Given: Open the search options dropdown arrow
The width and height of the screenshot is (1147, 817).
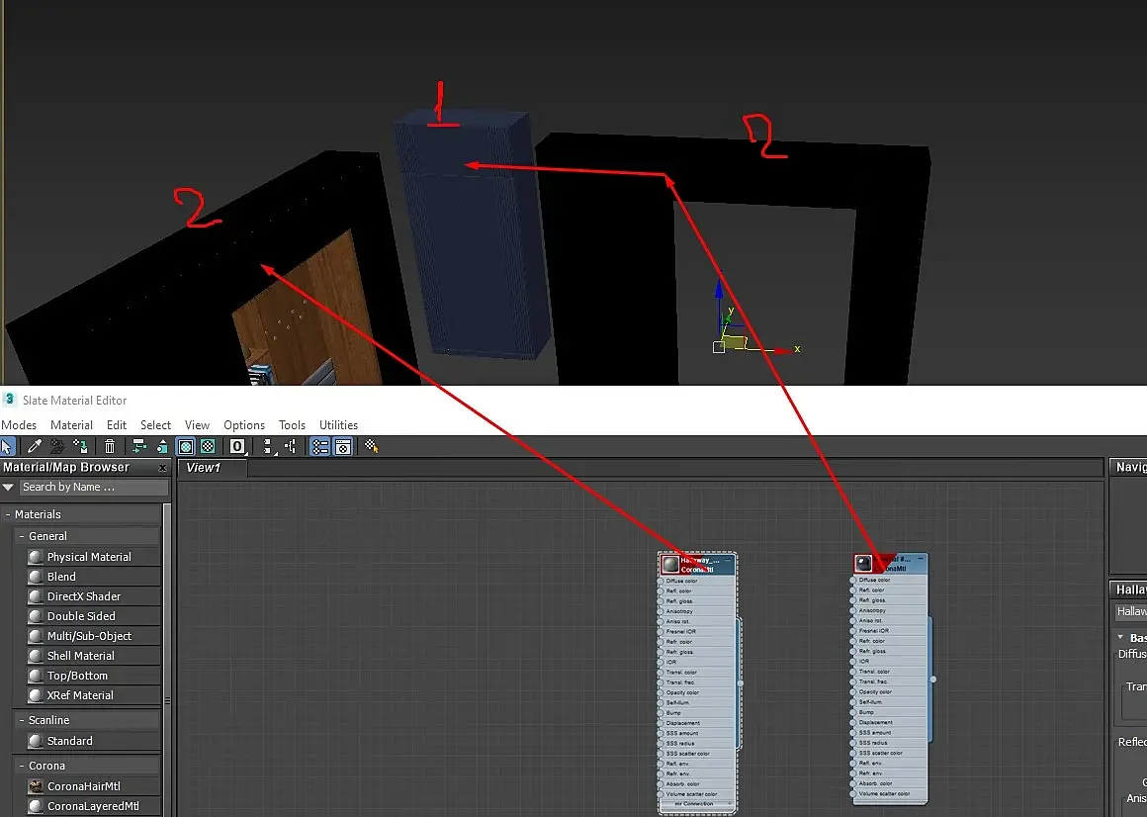Looking at the screenshot, I should tap(8, 487).
